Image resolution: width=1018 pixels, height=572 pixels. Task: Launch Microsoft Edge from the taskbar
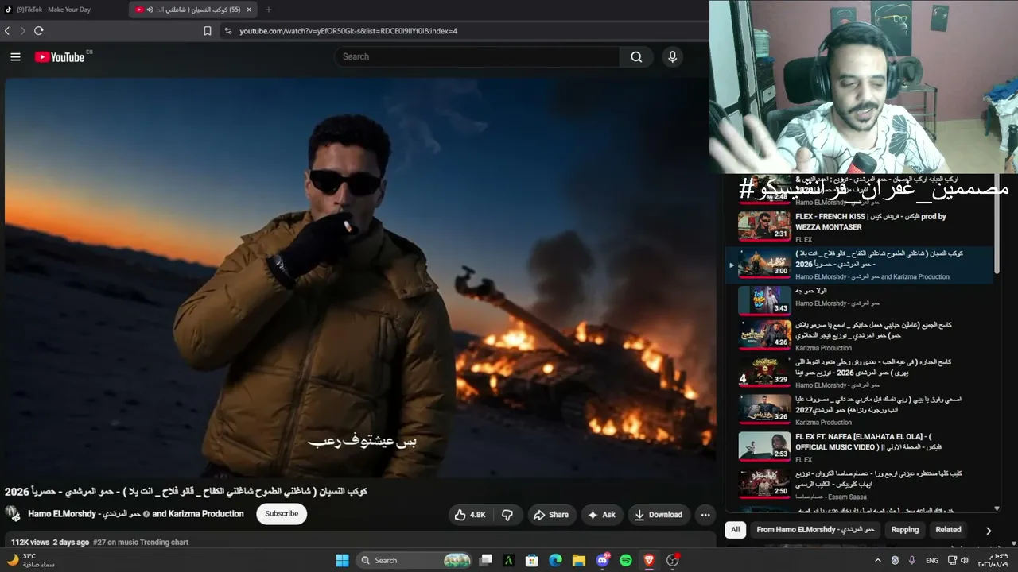point(556,560)
